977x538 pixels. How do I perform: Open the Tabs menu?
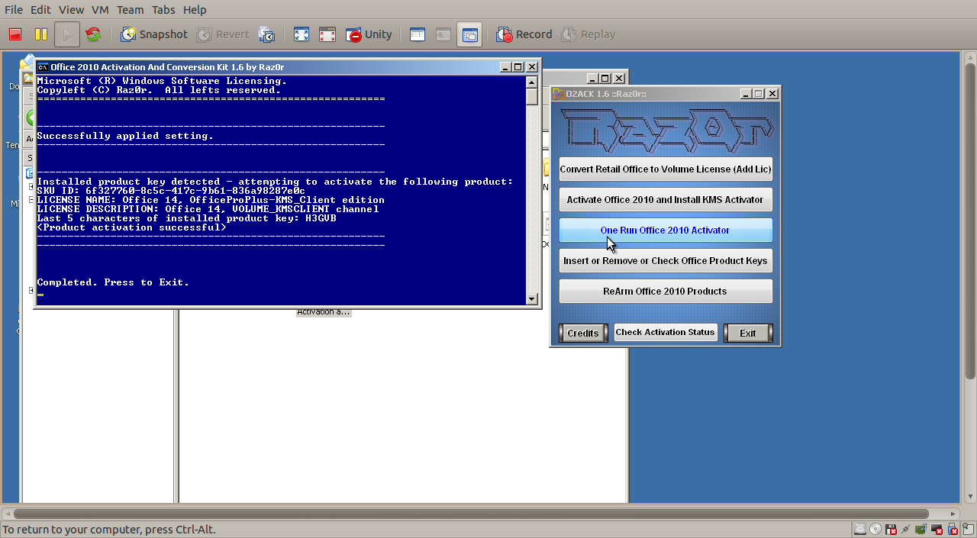click(163, 10)
